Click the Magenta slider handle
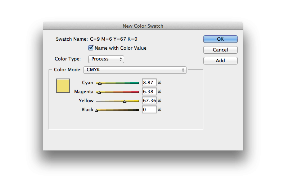 coord(99,93)
